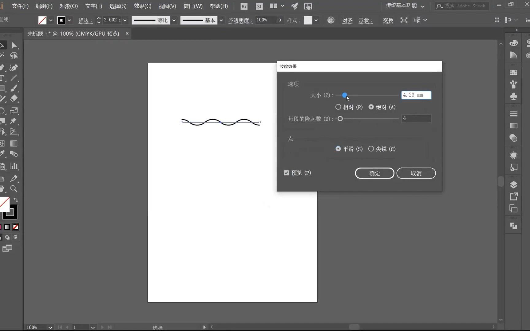
Task: Expand opacity 100% flyout arrow
Action: pyautogui.click(x=280, y=20)
